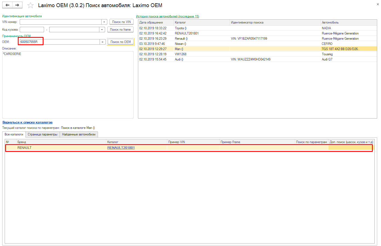381x246 pixels.
Task: Open История поиска автомобилей link
Action: coord(168,16)
